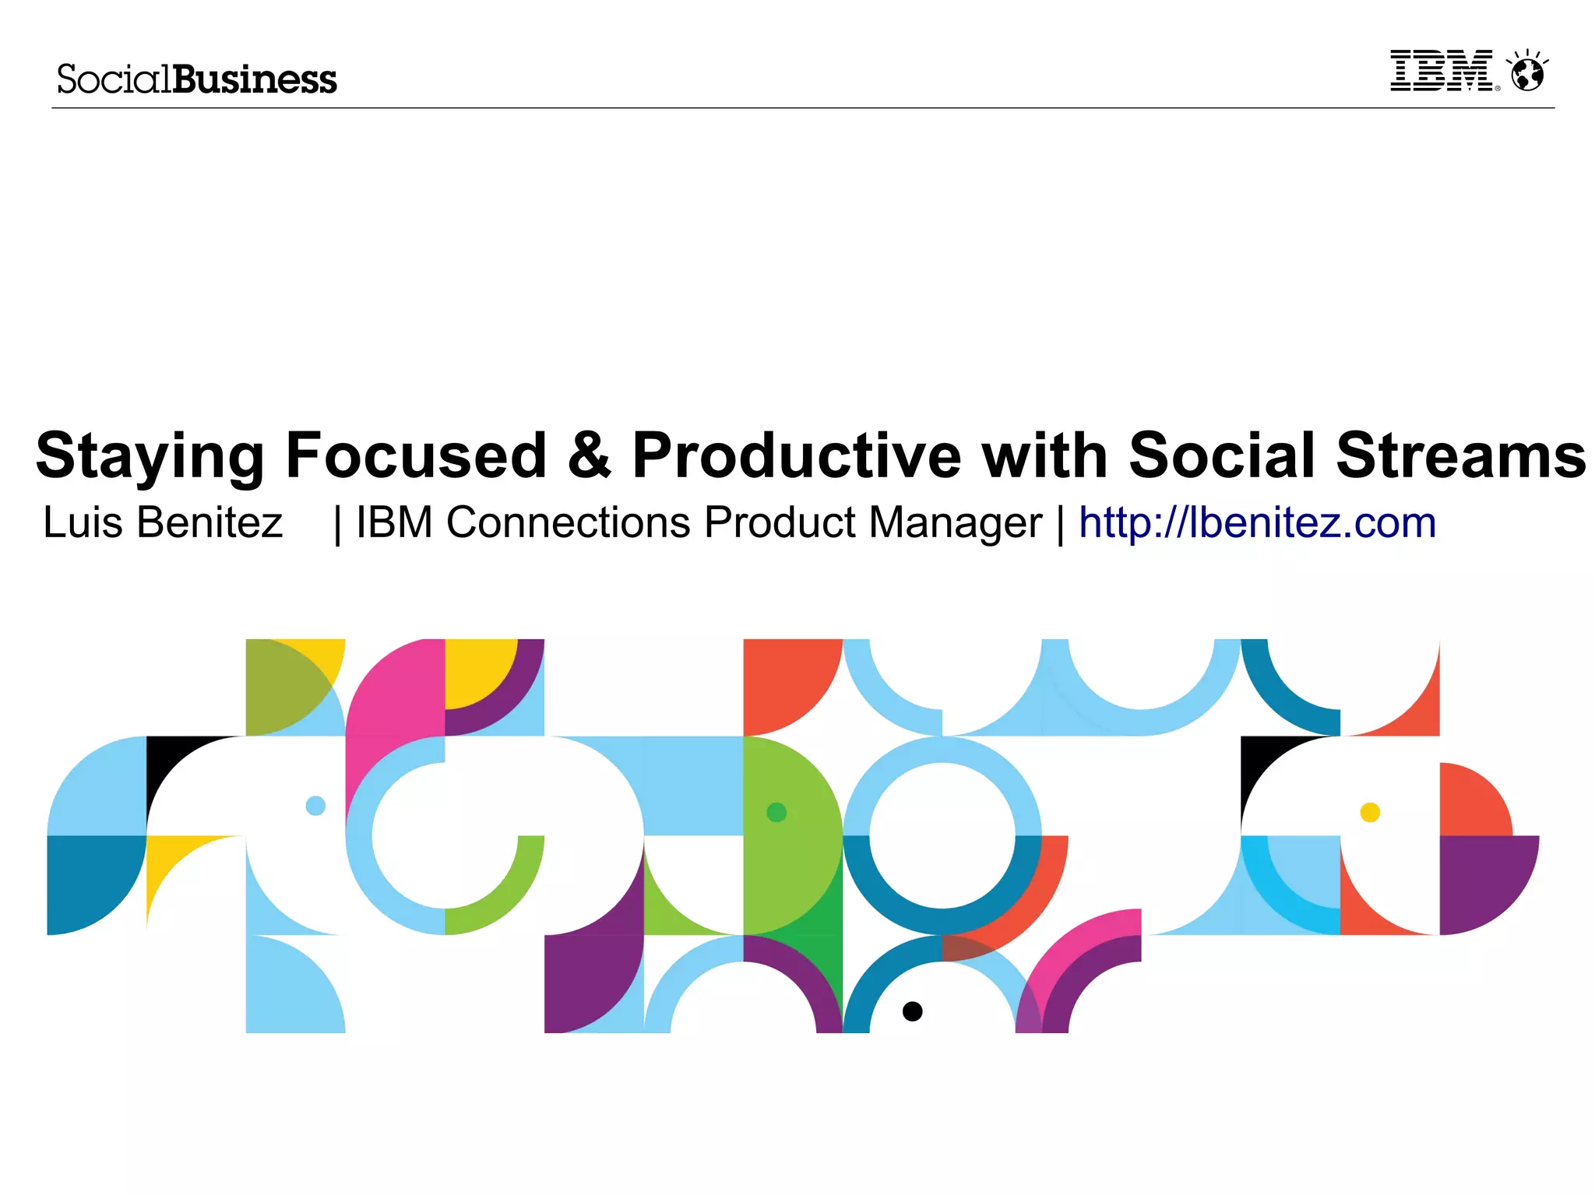
Task: Click the small black dot
Action: pos(912,1011)
